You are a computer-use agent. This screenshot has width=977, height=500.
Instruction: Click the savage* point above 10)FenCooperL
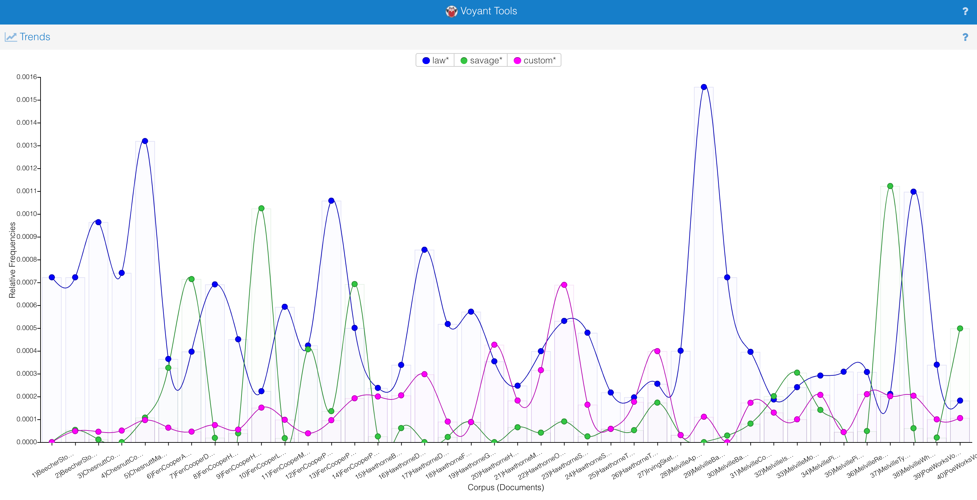pos(261,208)
